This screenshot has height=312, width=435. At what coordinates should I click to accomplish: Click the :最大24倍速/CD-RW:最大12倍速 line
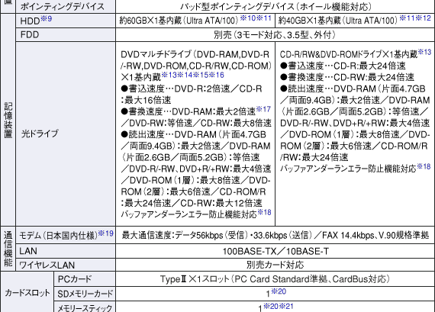click(192, 203)
